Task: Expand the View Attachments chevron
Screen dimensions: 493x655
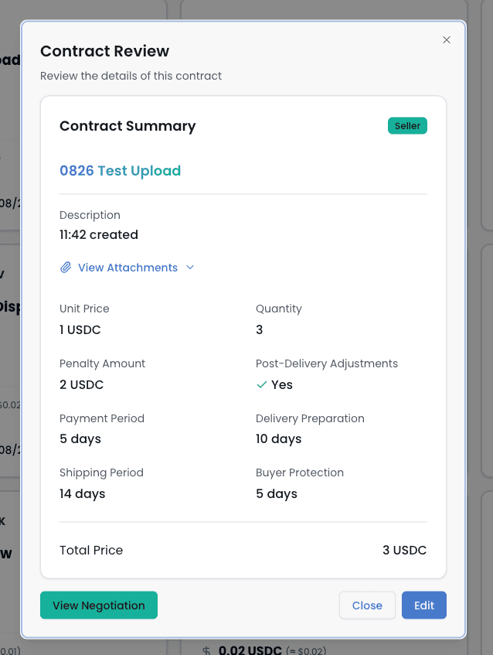Action: click(190, 268)
